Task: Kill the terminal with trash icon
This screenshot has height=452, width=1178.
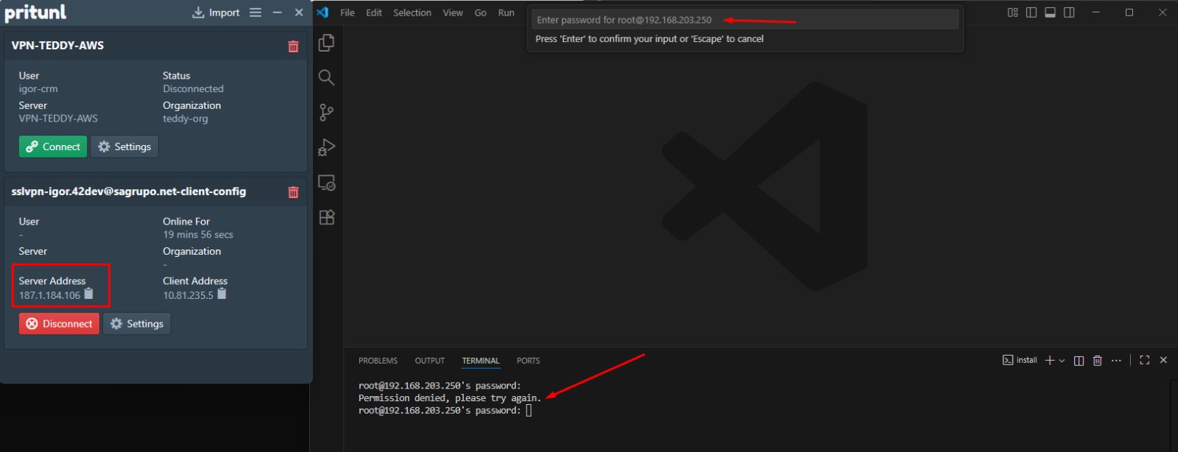Action: (1097, 360)
